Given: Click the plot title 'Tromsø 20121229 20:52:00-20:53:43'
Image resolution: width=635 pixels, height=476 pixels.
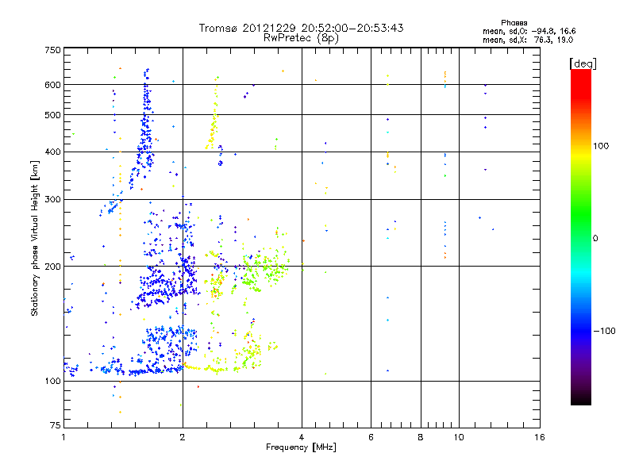Looking at the screenshot, I should pyautogui.click(x=301, y=28).
